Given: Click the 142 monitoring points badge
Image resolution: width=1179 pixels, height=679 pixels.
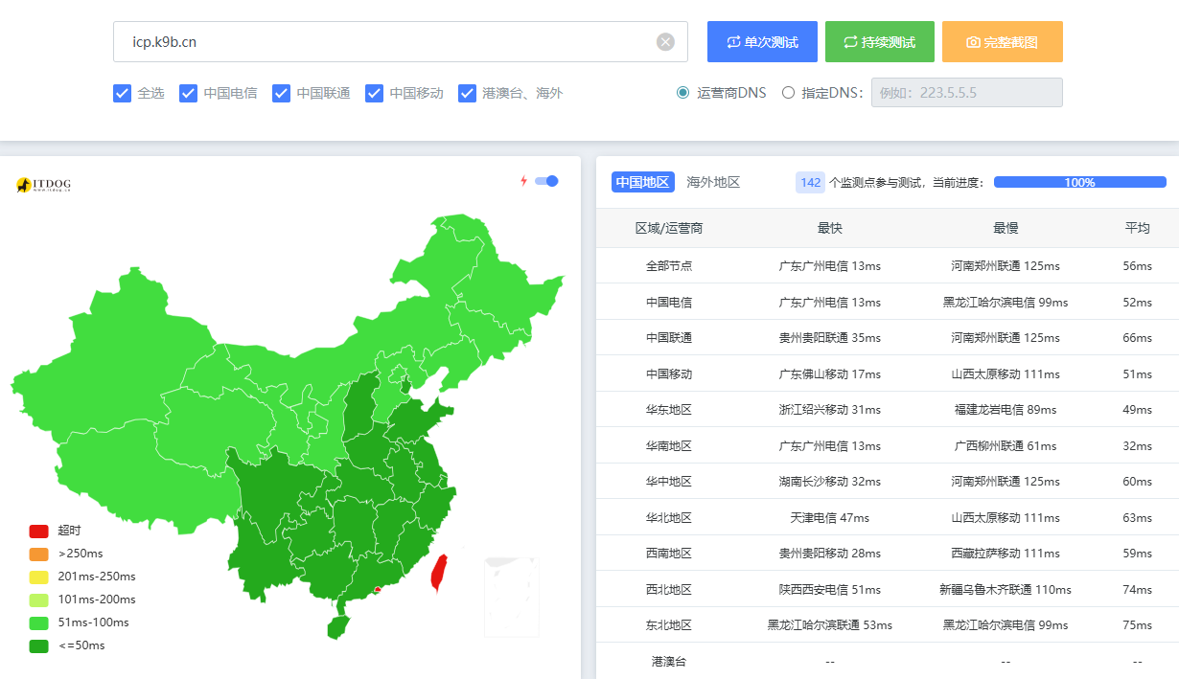Looking at the screenshot, I should pos(810,182).
